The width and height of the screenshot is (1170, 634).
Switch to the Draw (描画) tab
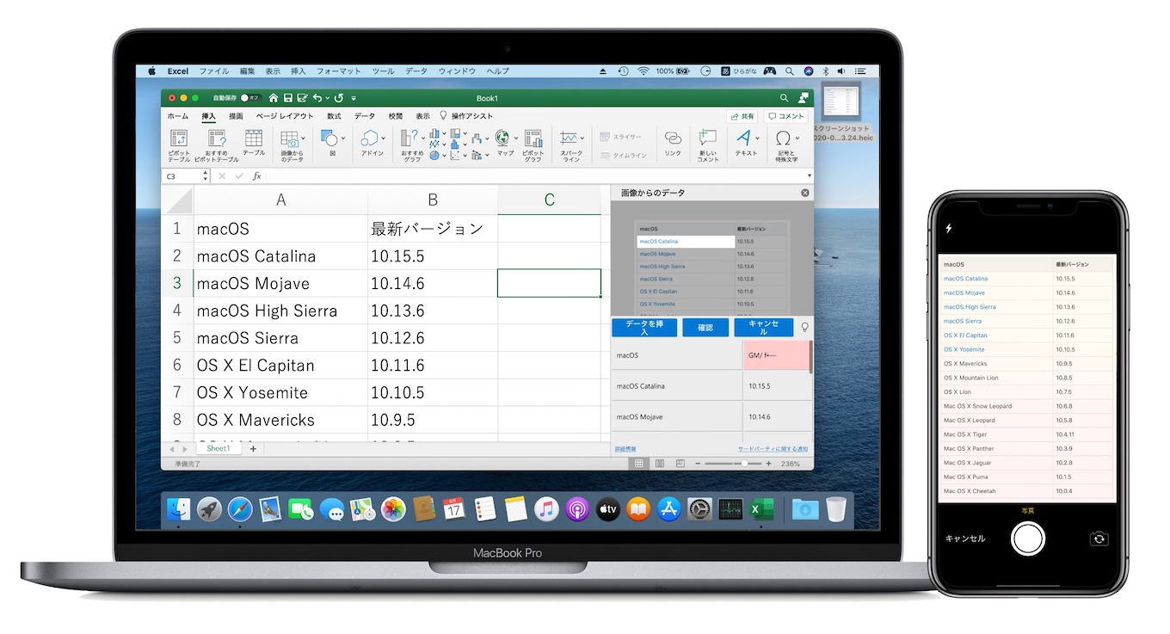click(x=235, y=116)
